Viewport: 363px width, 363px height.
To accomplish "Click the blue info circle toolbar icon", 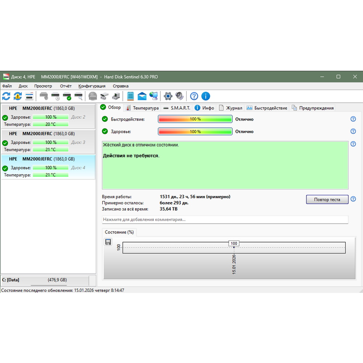I will (205, 96).
